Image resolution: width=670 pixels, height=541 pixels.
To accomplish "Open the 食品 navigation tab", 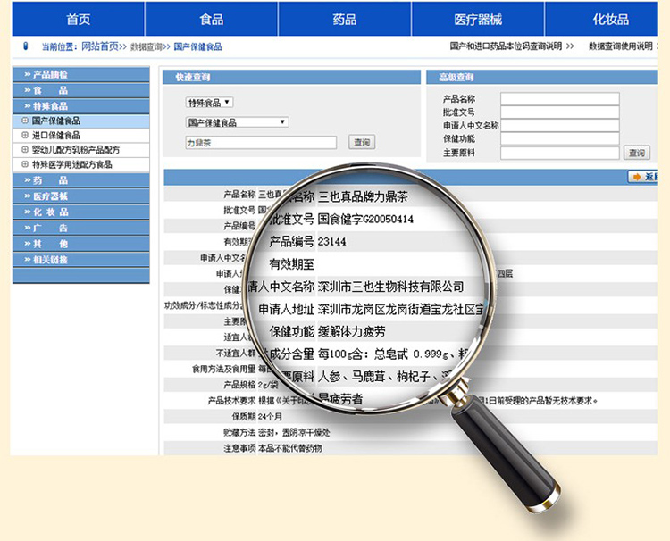I will 212,20.
